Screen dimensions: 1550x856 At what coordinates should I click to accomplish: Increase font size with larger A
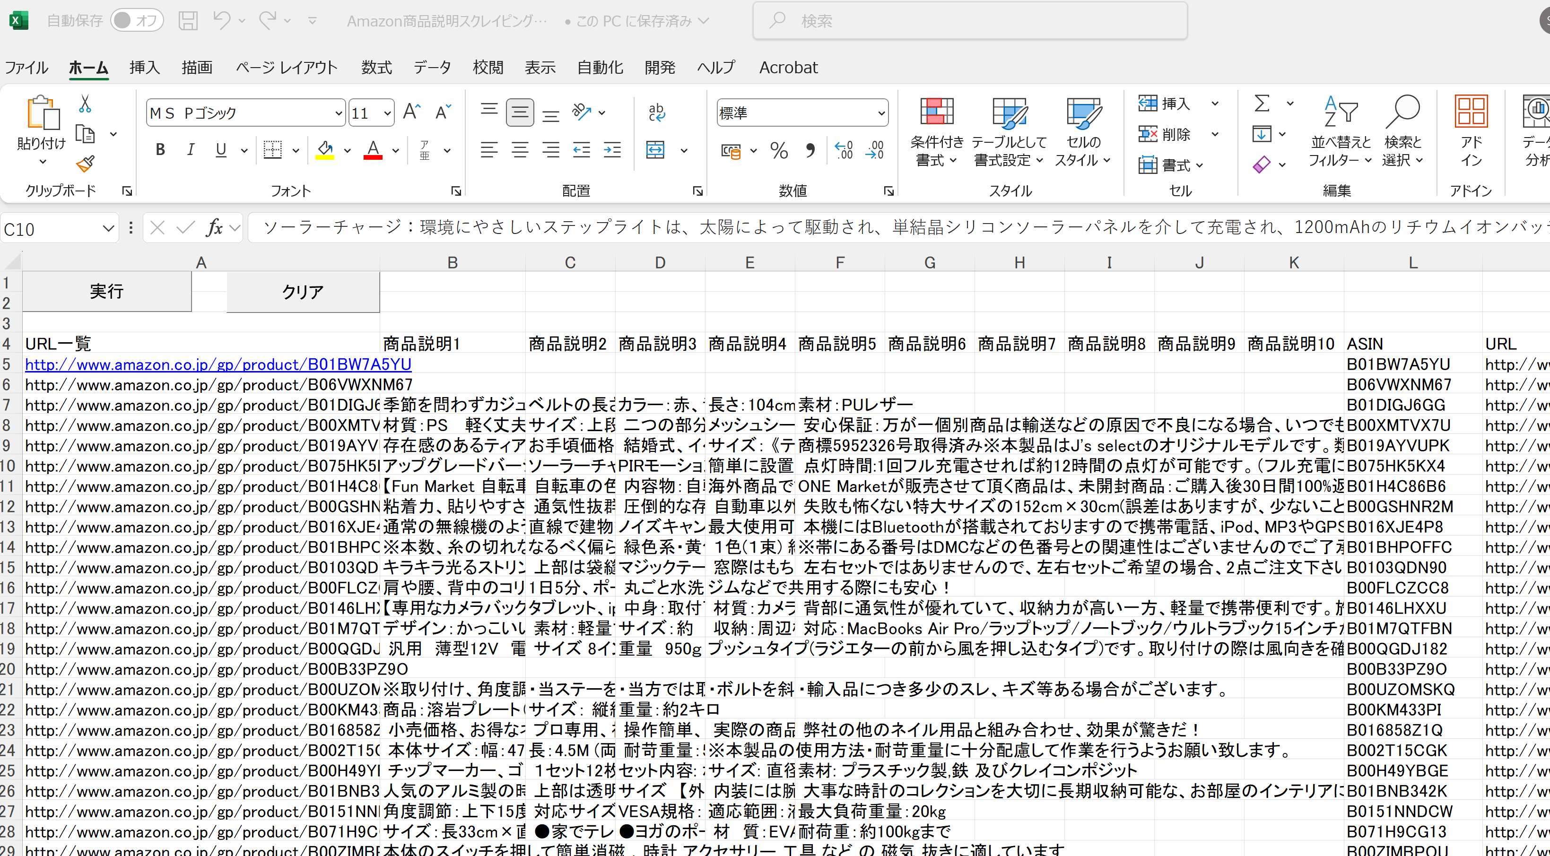tap(411, 112)
